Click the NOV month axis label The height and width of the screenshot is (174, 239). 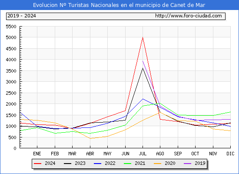click(x=213, y=154)
